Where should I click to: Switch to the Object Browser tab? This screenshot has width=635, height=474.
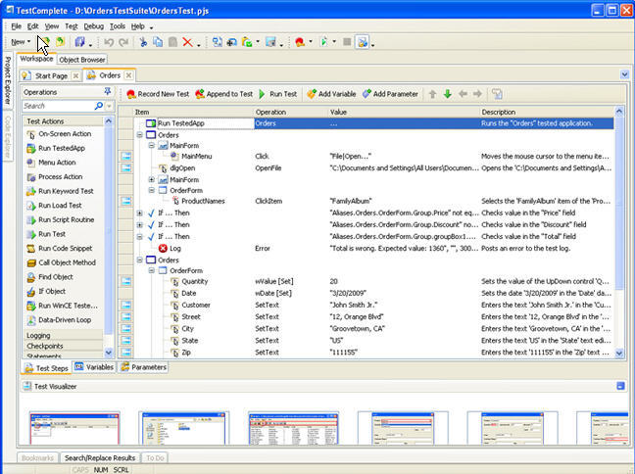(x=81, y=60)
